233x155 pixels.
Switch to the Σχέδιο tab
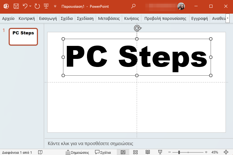tap(67, 19)
